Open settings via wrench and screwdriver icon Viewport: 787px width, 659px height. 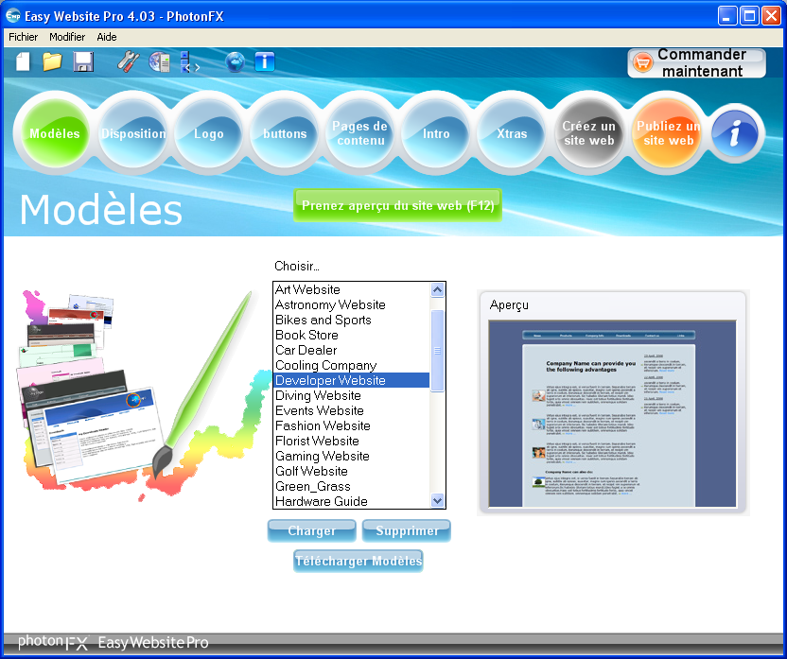[x=129, y=62]
